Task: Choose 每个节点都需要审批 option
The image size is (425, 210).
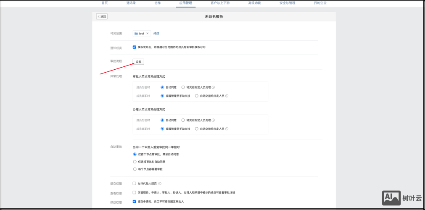Action: point(135,169)
